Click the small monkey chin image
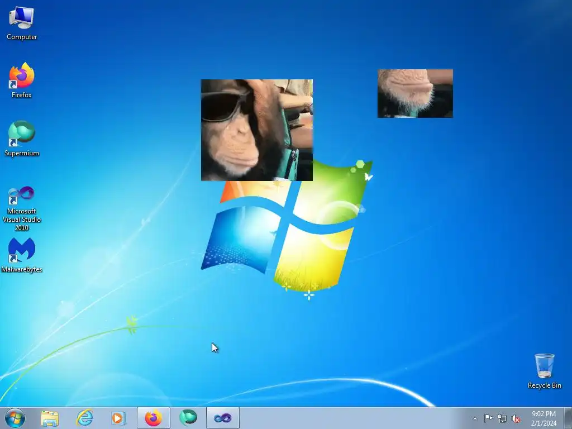 (x=415, y=93)
